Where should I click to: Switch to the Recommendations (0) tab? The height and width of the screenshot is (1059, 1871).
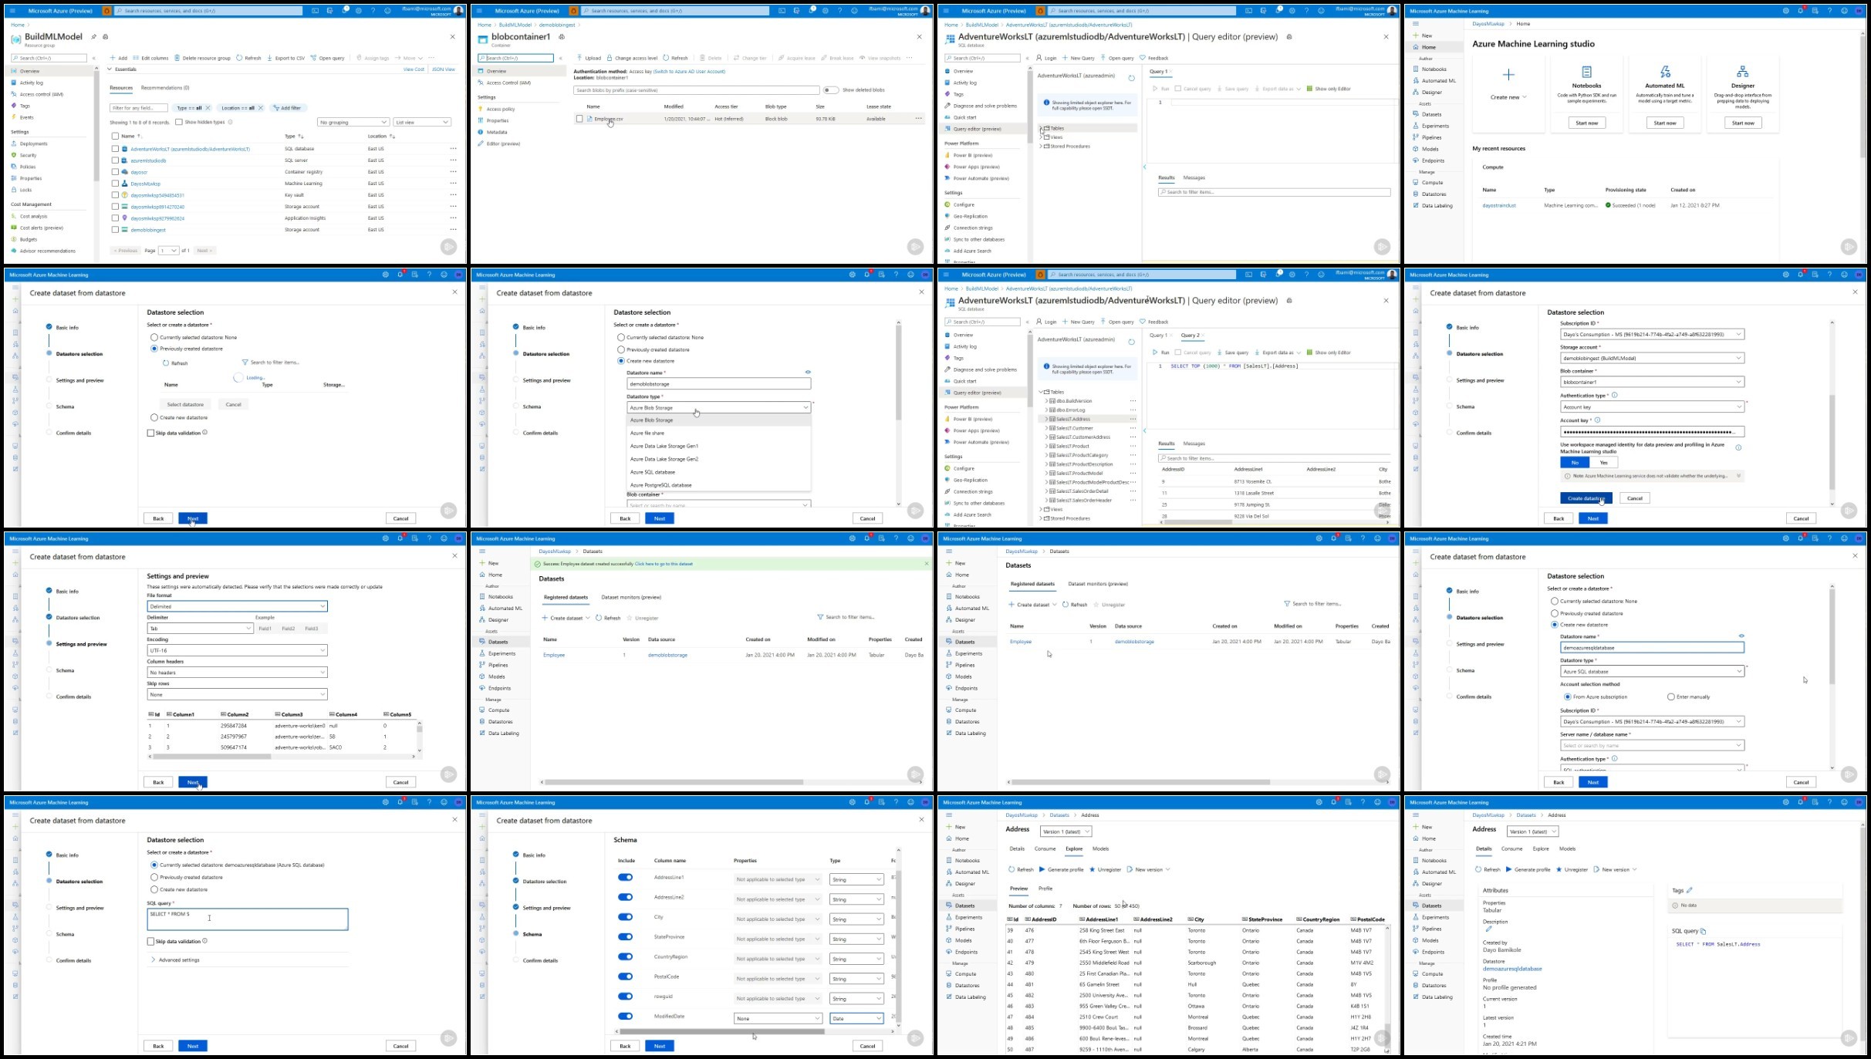click(165, 88)
